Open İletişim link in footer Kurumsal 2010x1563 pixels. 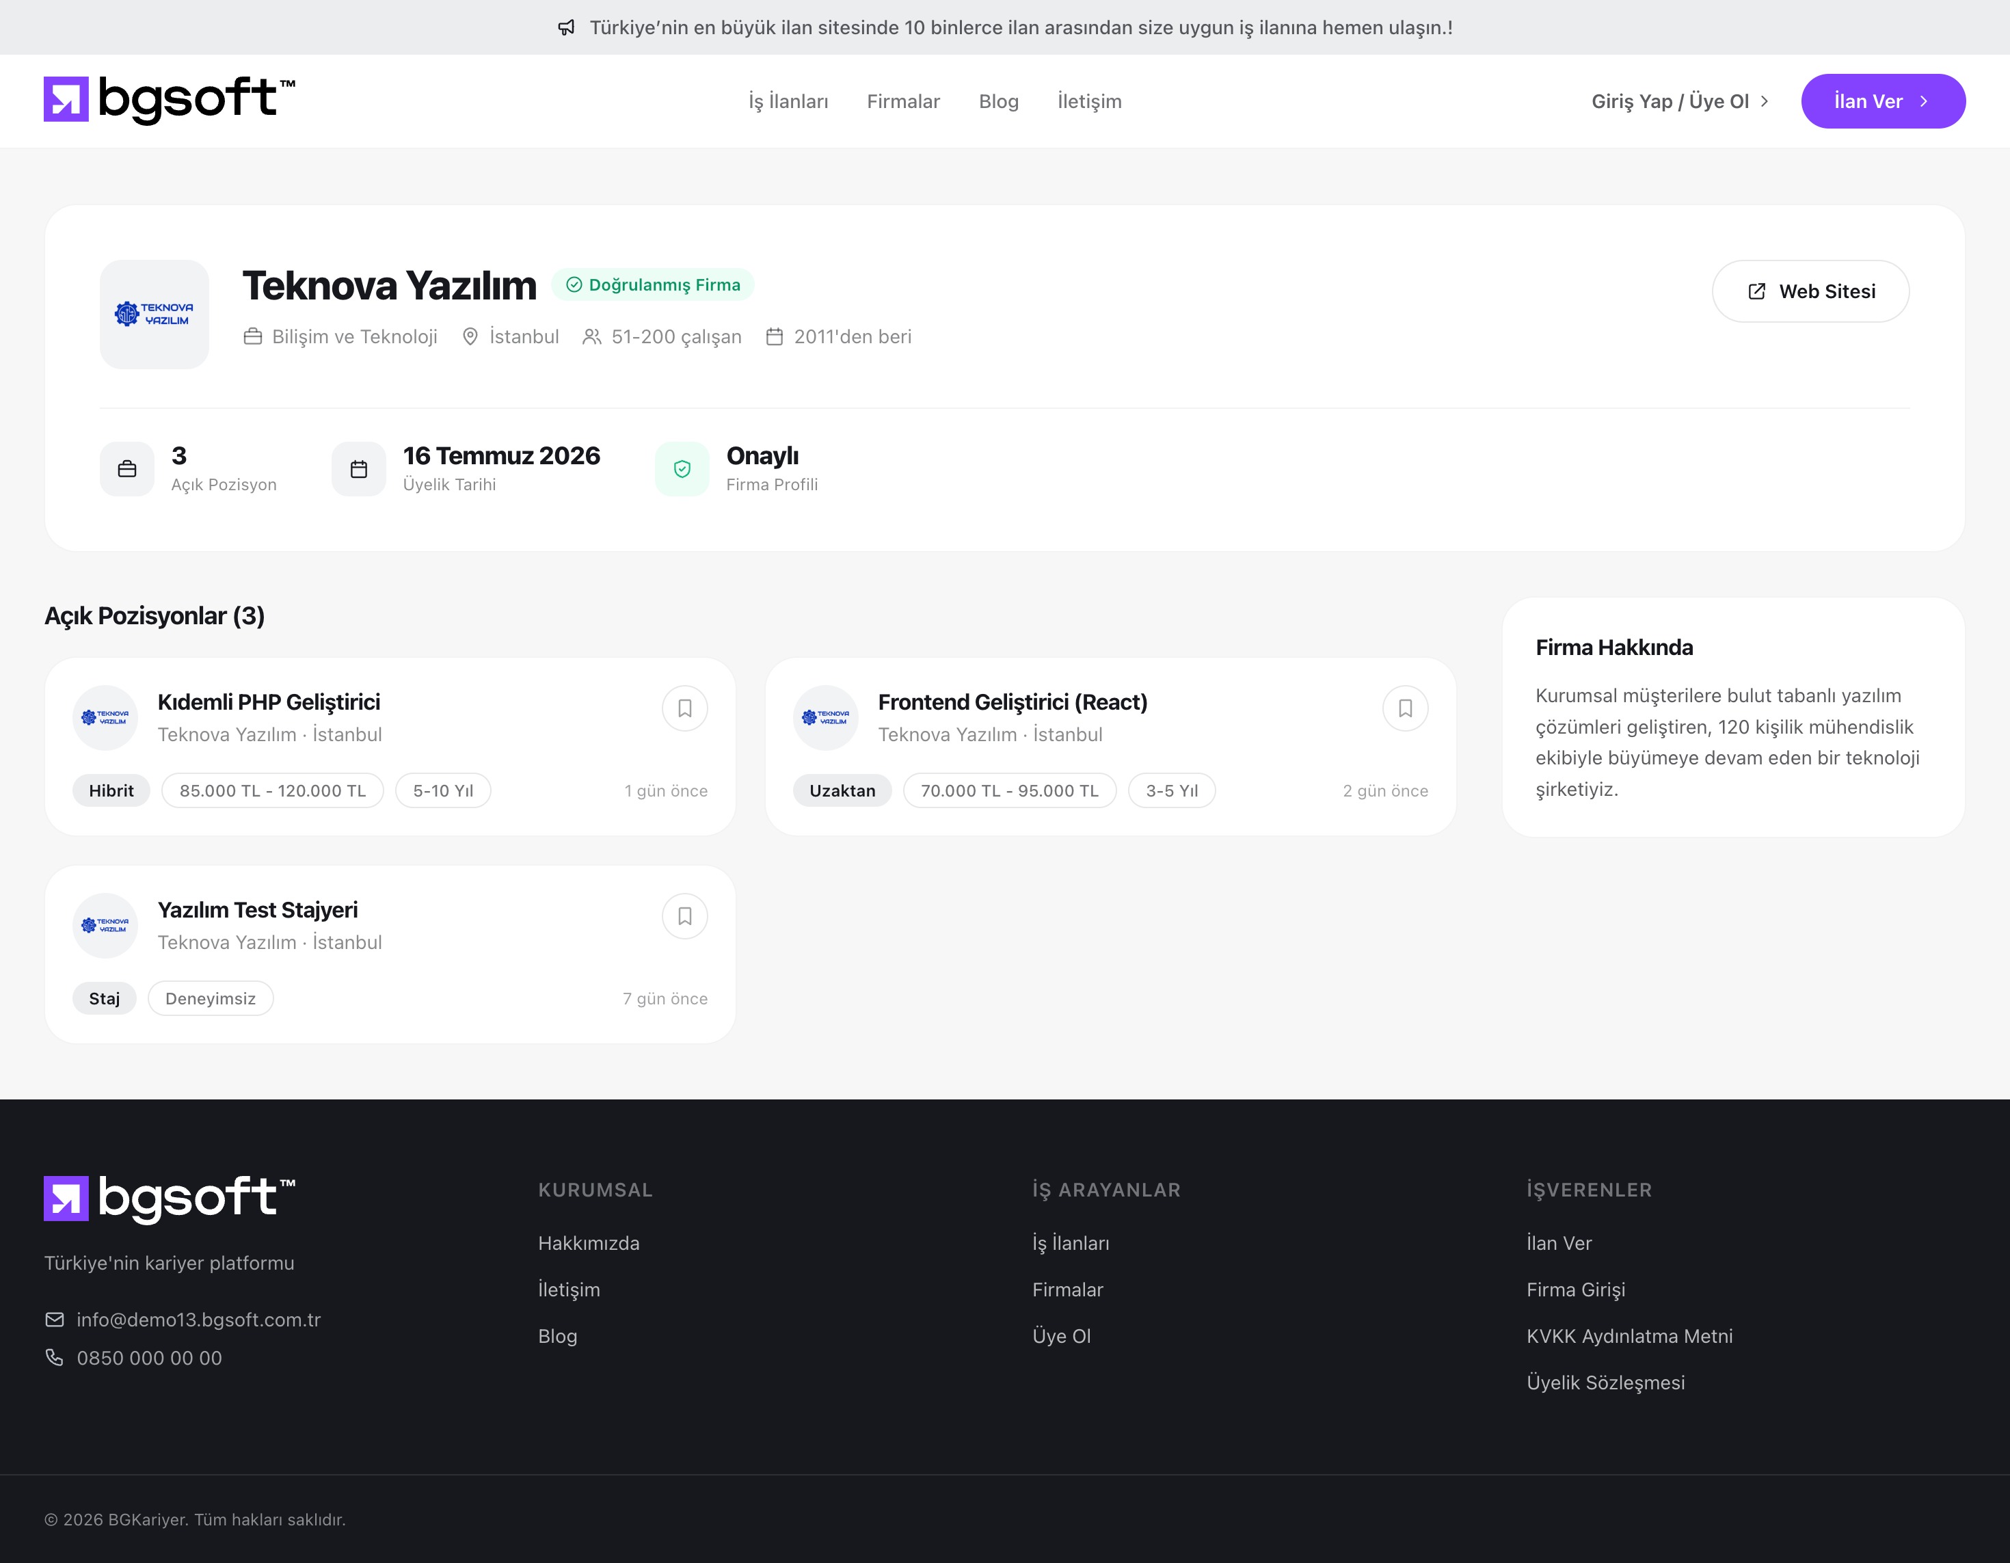pyautogui.click(x=569, y=1290)
